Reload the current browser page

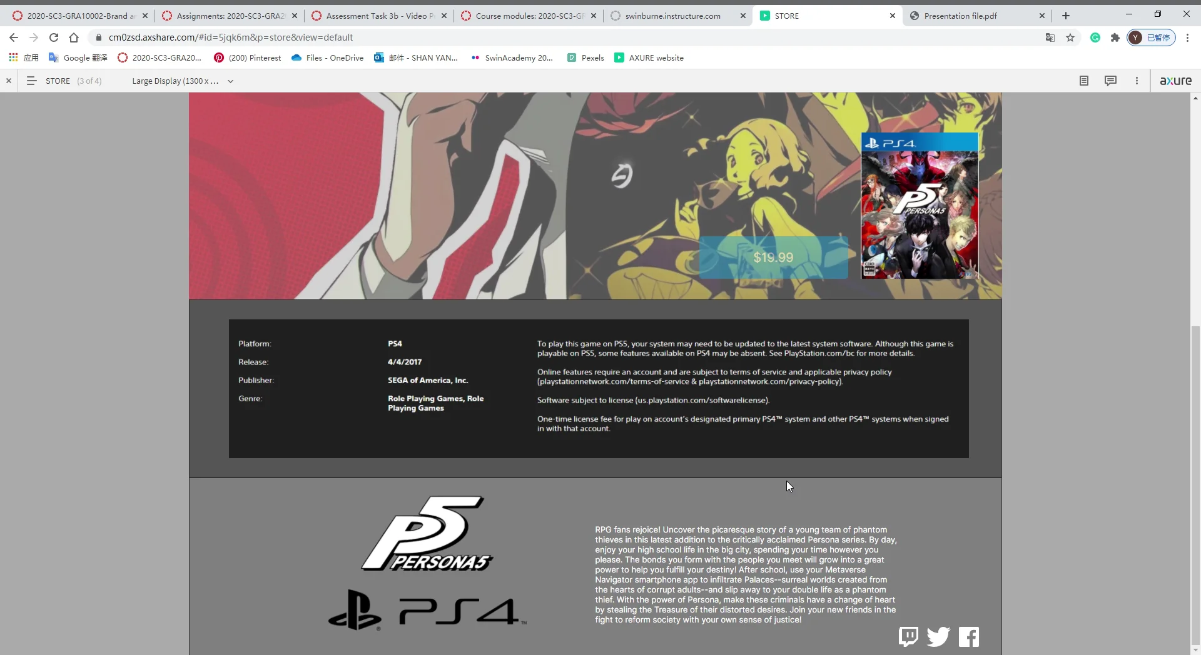pos(54,37)
